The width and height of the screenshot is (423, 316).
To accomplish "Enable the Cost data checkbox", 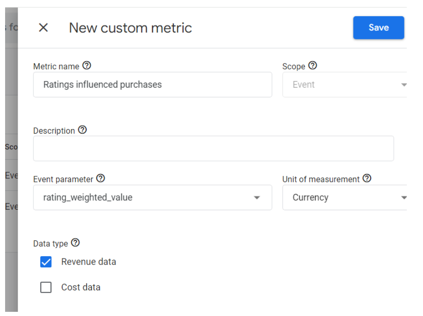I will coord(45,287).
